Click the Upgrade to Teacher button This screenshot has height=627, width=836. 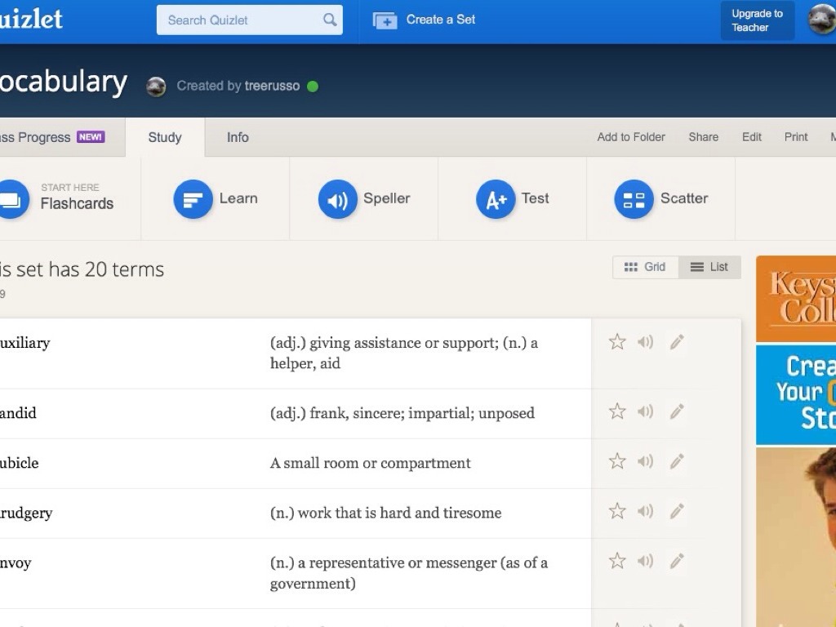click(x=757, y=20)
